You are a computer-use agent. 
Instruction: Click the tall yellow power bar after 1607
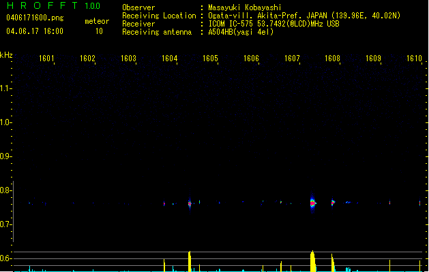click(313, 261)
